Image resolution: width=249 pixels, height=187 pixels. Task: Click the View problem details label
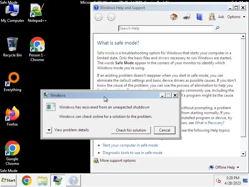(x=72, y=130)
